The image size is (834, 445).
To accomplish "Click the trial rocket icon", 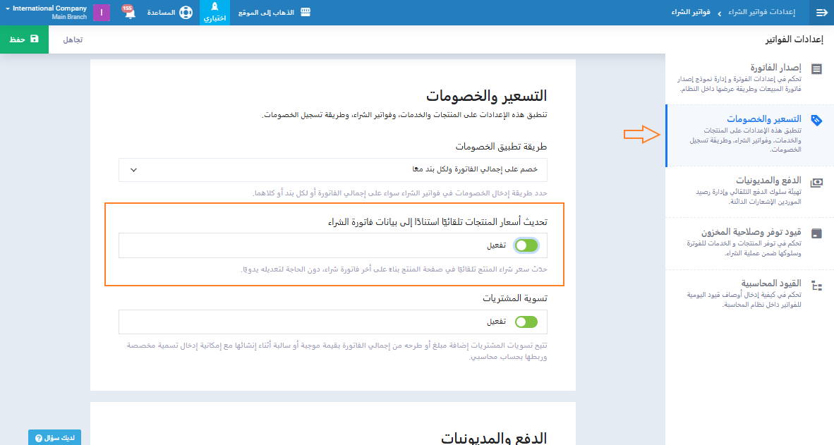I will point(215,7).
